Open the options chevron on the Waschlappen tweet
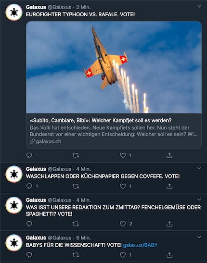 199,168
